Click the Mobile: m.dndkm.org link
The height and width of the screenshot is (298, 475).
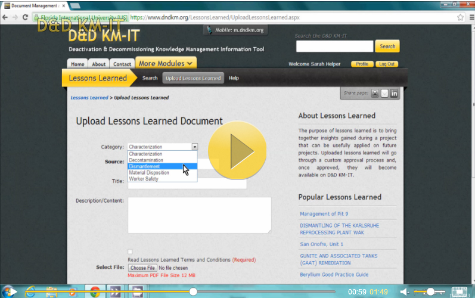point(240,30)
